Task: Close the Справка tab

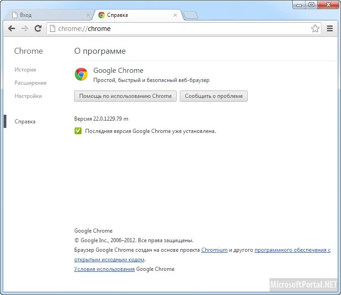Action: (175, 15)
